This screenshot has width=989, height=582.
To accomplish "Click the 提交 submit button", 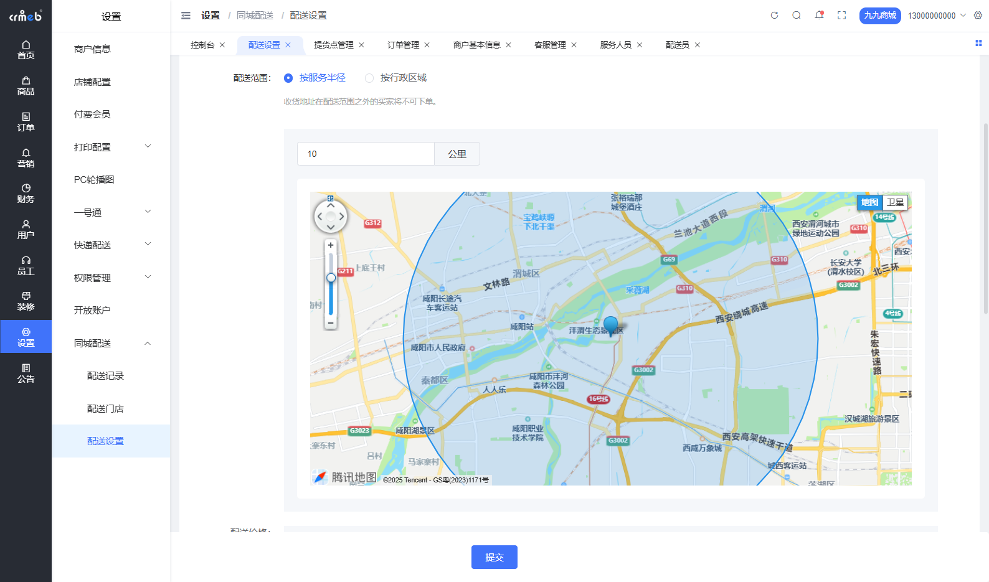I will 494,557.
